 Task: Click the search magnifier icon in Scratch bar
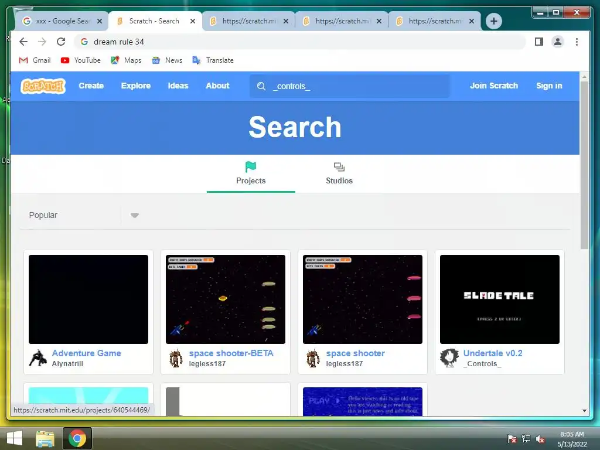click(261, 86)
